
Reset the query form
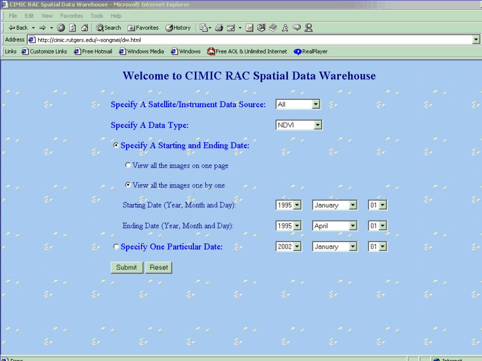point(159,267)
